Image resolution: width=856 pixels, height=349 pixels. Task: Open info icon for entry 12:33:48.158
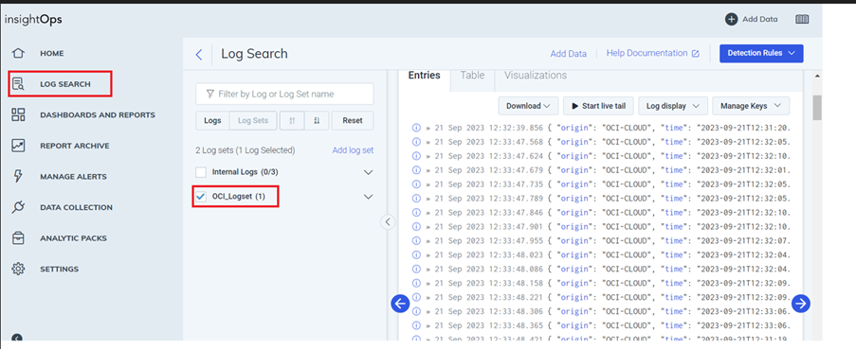[x=416, y=283]
